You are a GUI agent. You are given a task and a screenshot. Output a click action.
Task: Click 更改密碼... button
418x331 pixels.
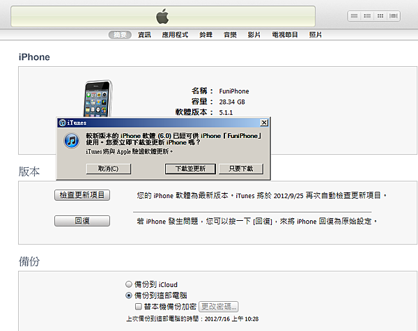[219, 307]
